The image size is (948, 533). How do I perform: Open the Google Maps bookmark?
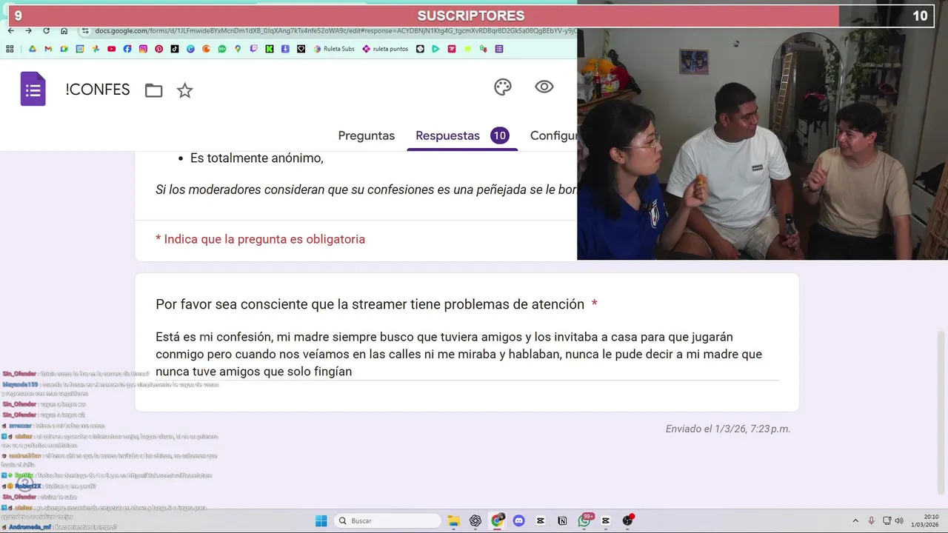tap(238, 49)
